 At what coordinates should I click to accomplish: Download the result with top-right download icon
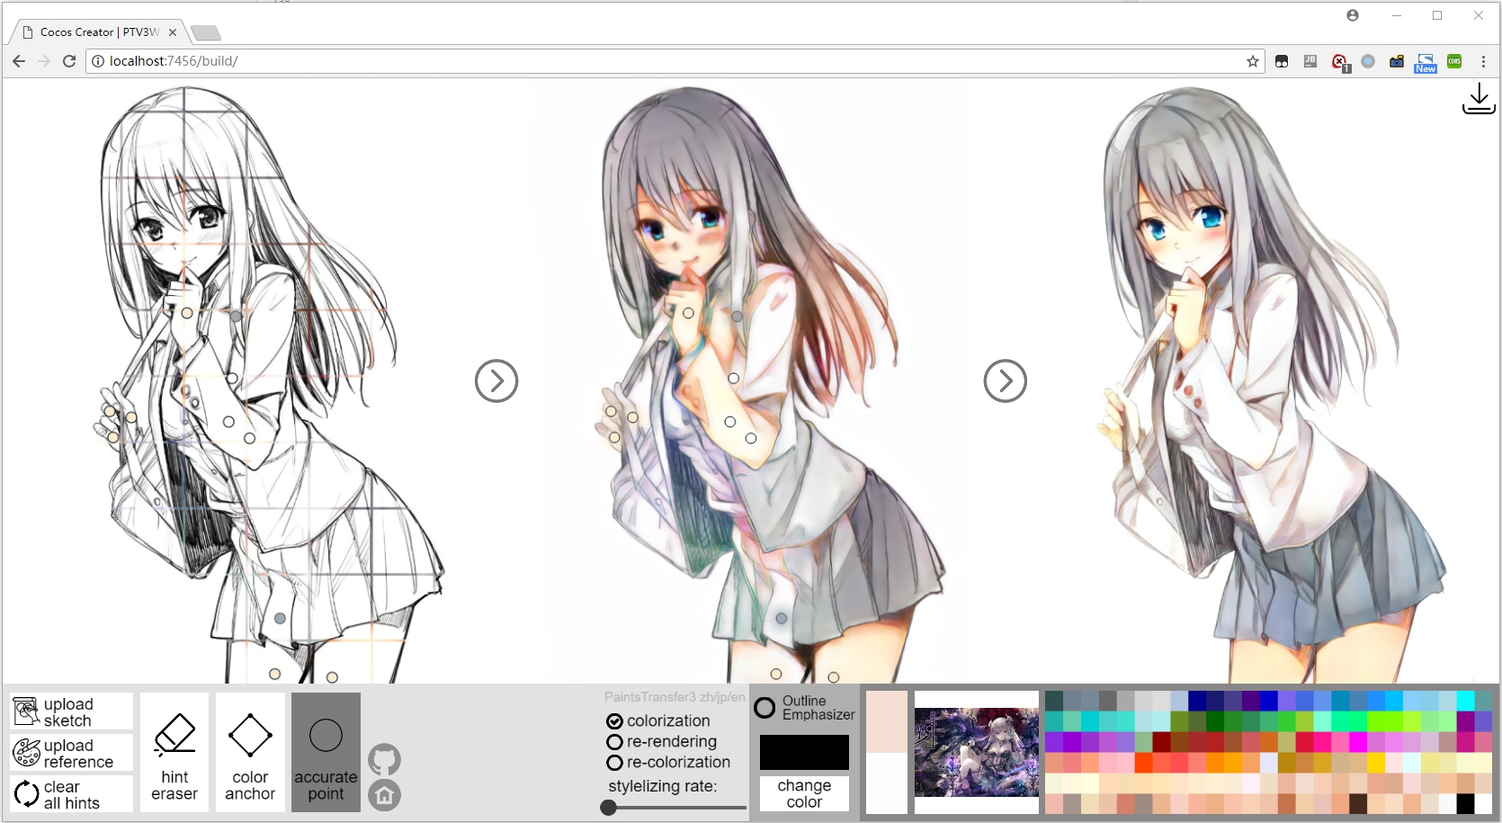pyautogui.click(x=1479, y=99)
